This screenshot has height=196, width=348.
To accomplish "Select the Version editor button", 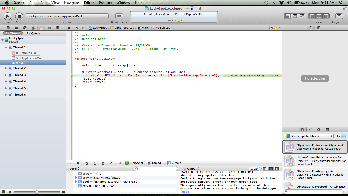I will coord(302,16).
